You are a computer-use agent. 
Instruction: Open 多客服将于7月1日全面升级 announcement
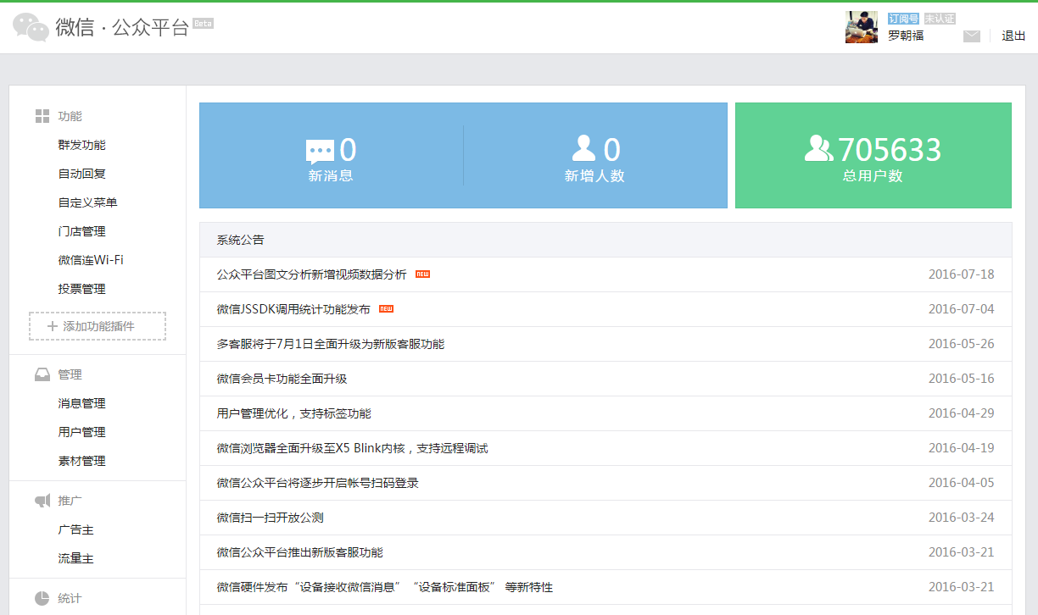(x=331, y=344)
